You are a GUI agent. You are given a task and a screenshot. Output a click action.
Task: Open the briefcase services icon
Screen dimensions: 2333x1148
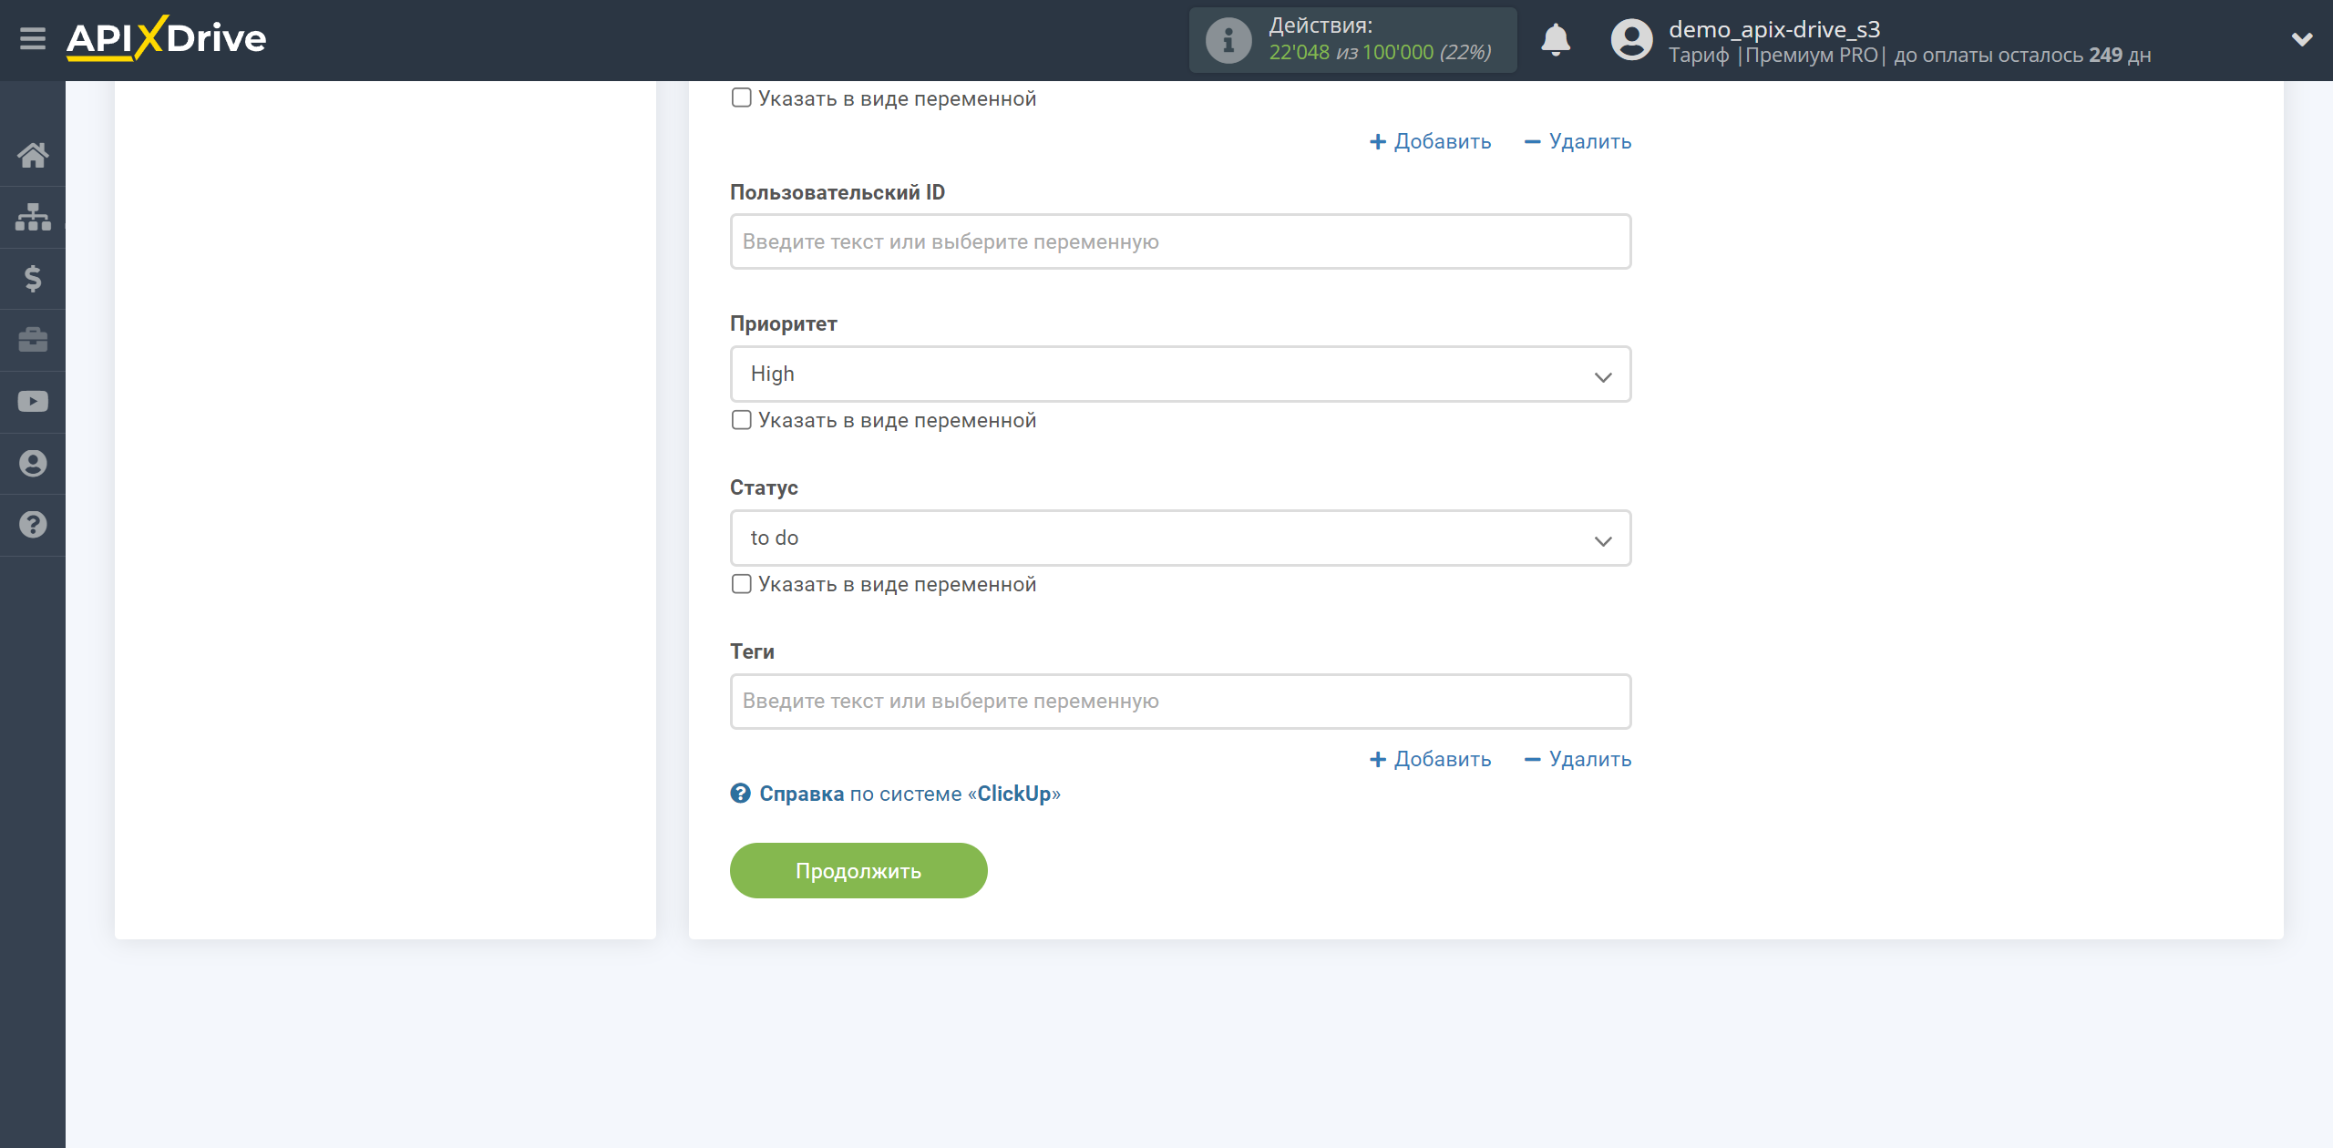point(33,340)
